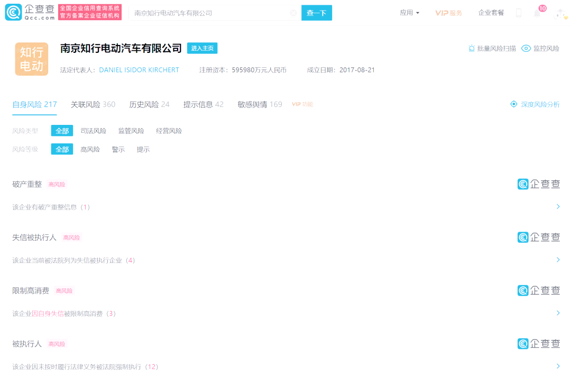
Task: Click the 企查查 watermark logo beside 破产重整
Action: 539,184
